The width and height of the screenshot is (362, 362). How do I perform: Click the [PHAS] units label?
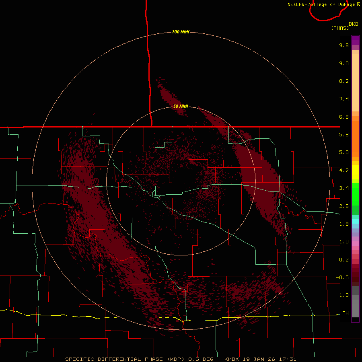pyautogui.click(x=340, y=28)
